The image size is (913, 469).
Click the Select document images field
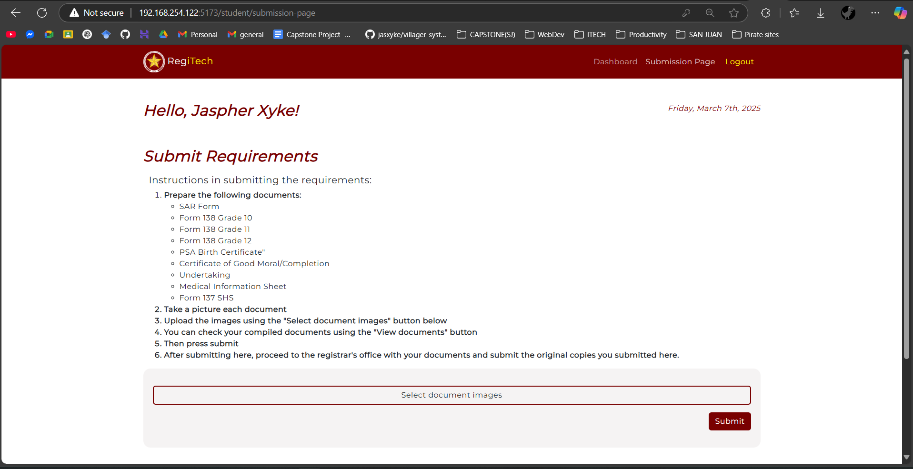tap(451, 395)
